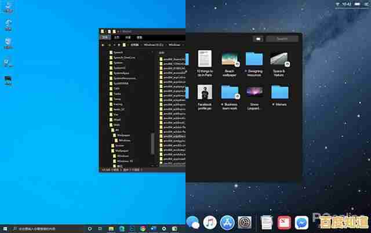This screenshot has width=371, height=233.
Task: Open File Explorer from the taskbar
Action: tap(111, 229)
